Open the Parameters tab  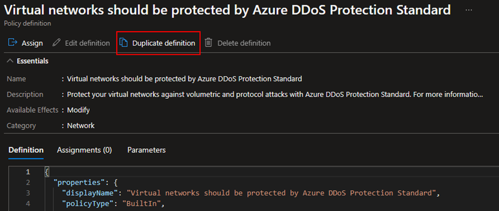coord(146,150)
